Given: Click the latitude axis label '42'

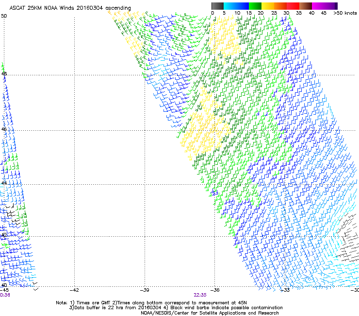Looking at the screenshot, I should click(4, 235).
